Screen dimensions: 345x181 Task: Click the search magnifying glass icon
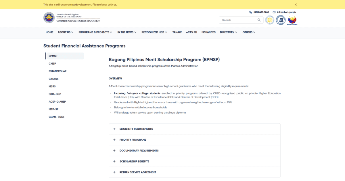pos(258,20)
